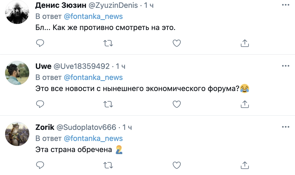The height and width of the screenshot is (175, 295).
Task: Like Zorik's tweet
Action: [x=177, y=165]
